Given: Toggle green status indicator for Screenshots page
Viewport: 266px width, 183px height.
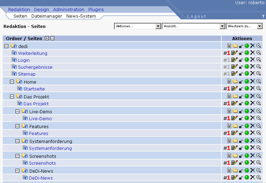Looking at the screenshot, I should pos(247,163).
